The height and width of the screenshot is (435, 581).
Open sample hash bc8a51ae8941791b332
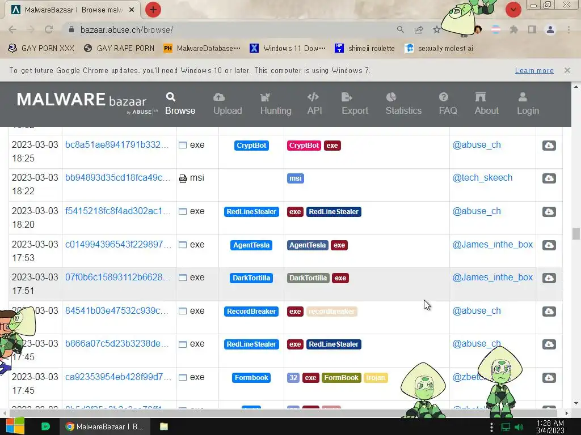117,144
